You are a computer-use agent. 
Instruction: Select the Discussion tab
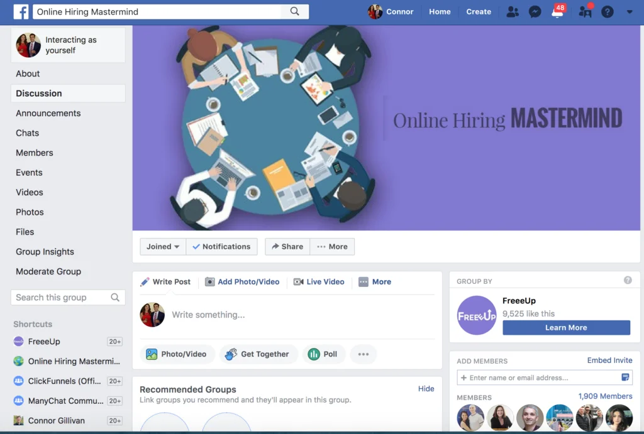[x=68, y=94]
